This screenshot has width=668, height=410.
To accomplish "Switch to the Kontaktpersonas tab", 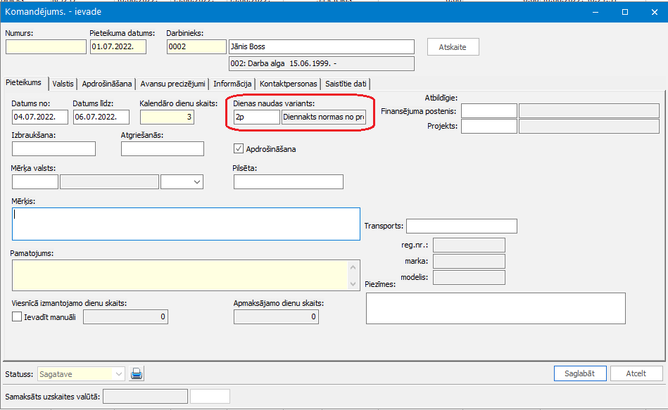I will (x=289, y=84).
